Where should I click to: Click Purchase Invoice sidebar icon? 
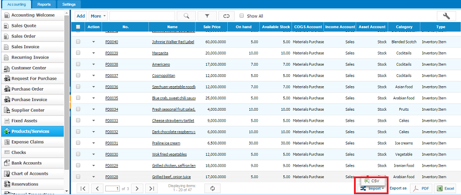7,100
